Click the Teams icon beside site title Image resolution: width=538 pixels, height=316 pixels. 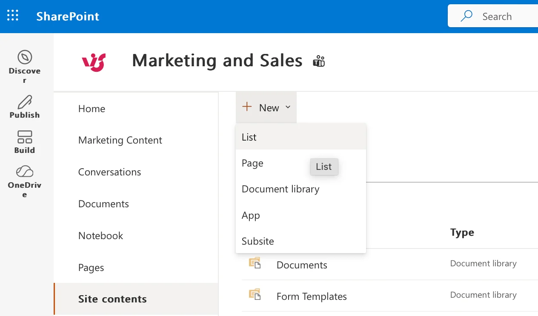coord(319,61)
